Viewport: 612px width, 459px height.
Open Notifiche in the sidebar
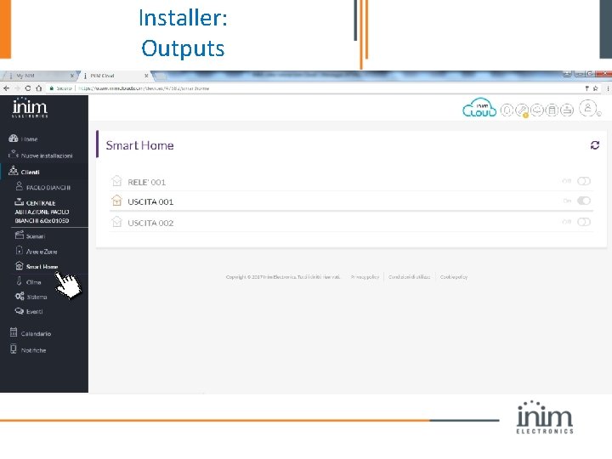pos(28,349)
